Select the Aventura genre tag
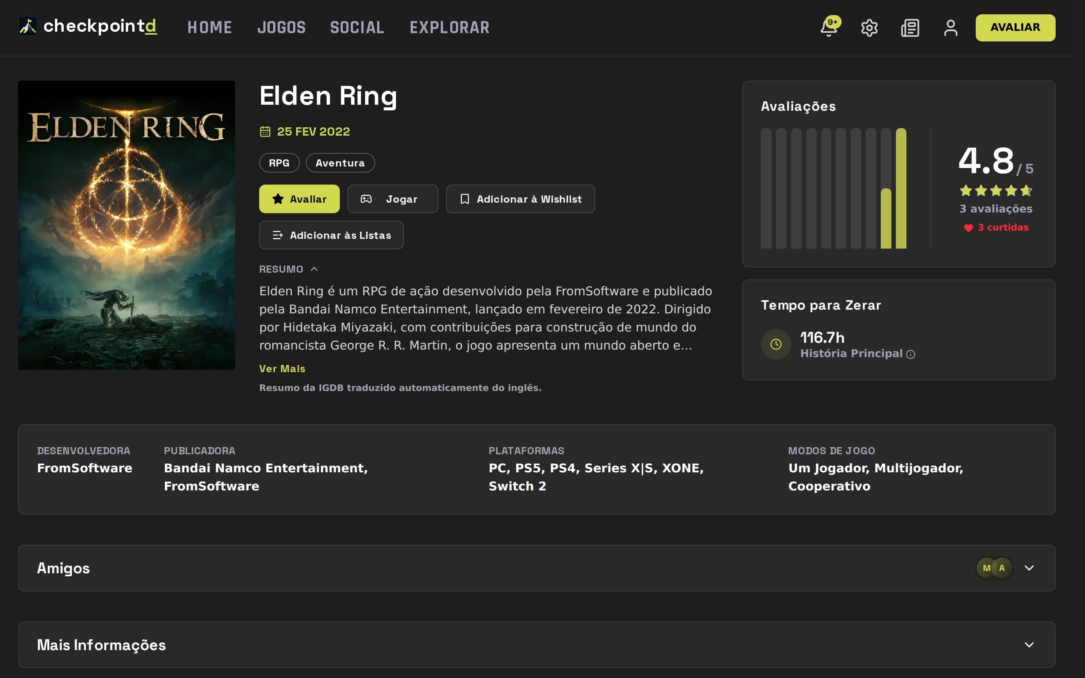This screenshot has width=1085, height=678. point(340,163)
